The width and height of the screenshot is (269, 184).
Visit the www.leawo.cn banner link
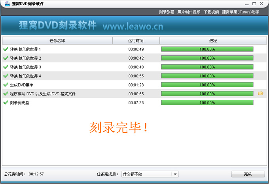coord(133,26)
